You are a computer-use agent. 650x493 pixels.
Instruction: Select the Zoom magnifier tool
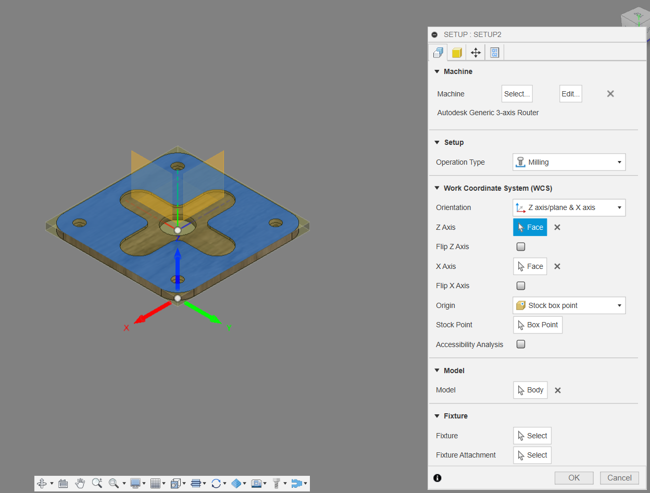[97, 484]
